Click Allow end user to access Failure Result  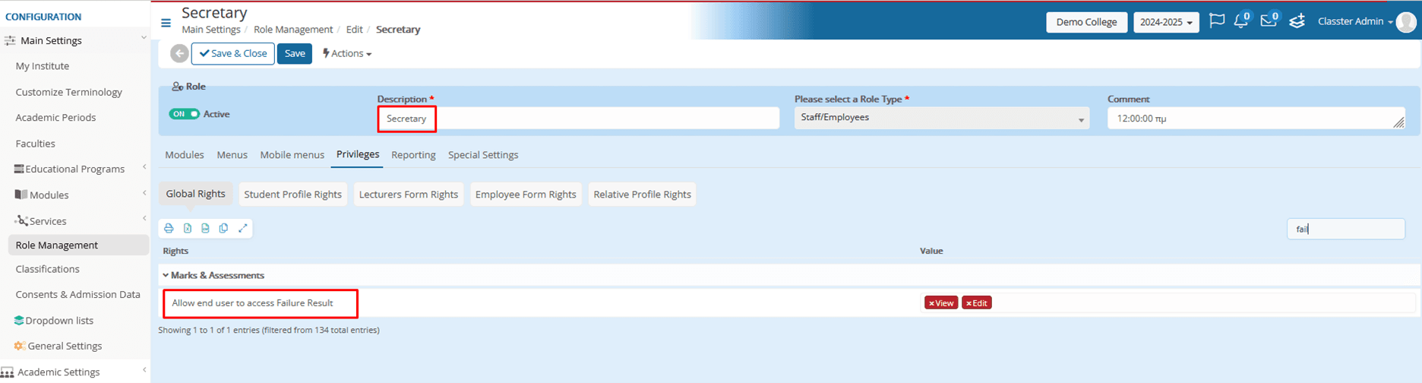coord(252,303)
